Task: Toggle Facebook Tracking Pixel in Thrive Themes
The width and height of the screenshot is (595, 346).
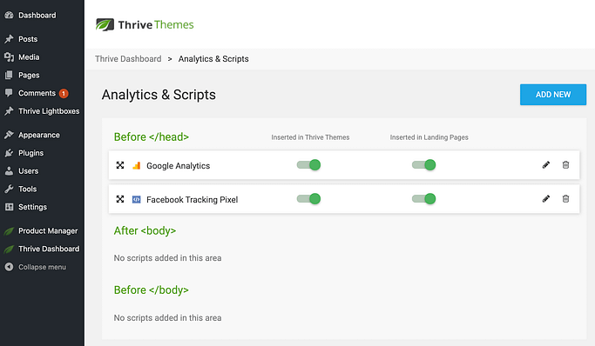Action: 308,199
